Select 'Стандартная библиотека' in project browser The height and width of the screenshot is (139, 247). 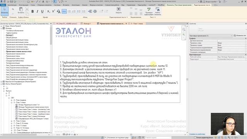(x=15, y=61)
